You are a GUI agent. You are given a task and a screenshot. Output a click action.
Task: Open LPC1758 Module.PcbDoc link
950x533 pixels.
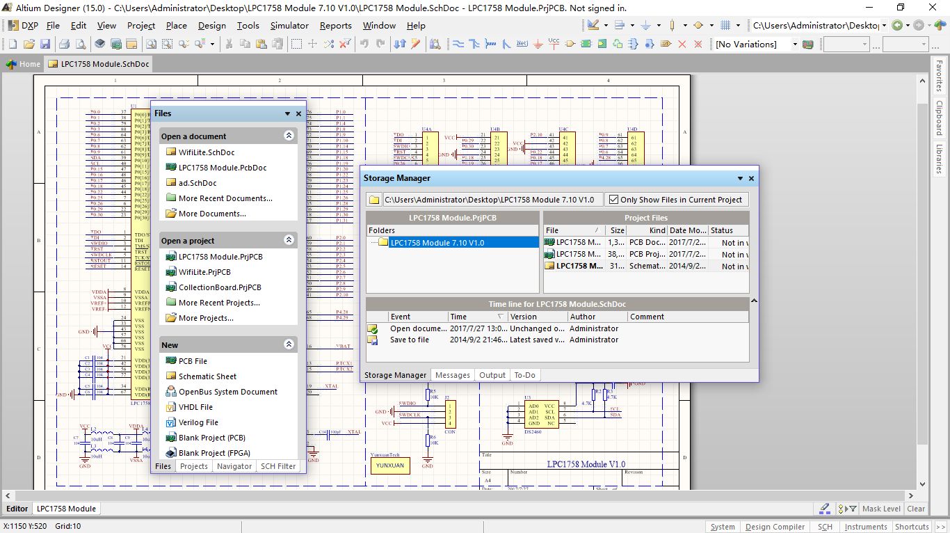tap(223, 168)
